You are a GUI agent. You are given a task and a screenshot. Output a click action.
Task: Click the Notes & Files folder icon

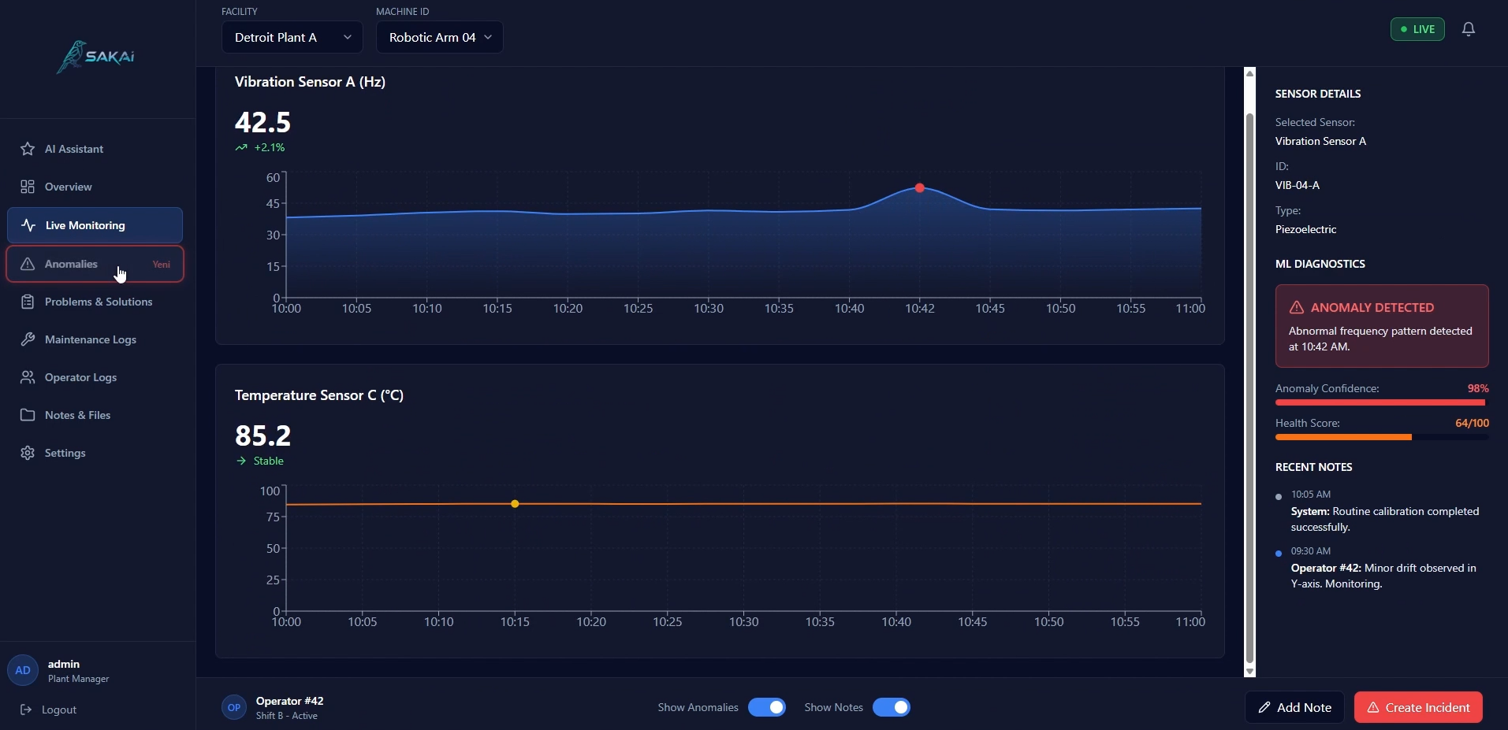(28, 415)
